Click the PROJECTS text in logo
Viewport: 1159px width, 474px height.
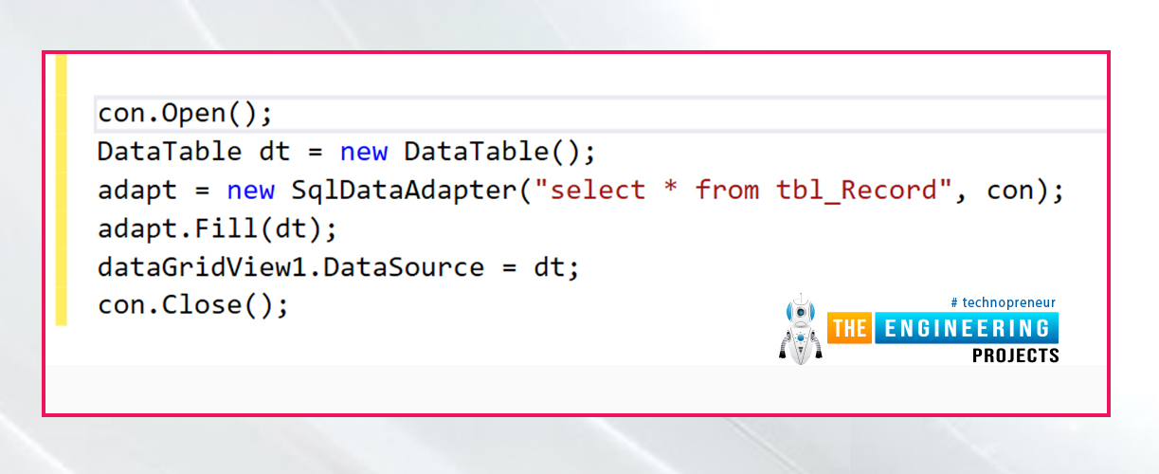coord(1016,355)
